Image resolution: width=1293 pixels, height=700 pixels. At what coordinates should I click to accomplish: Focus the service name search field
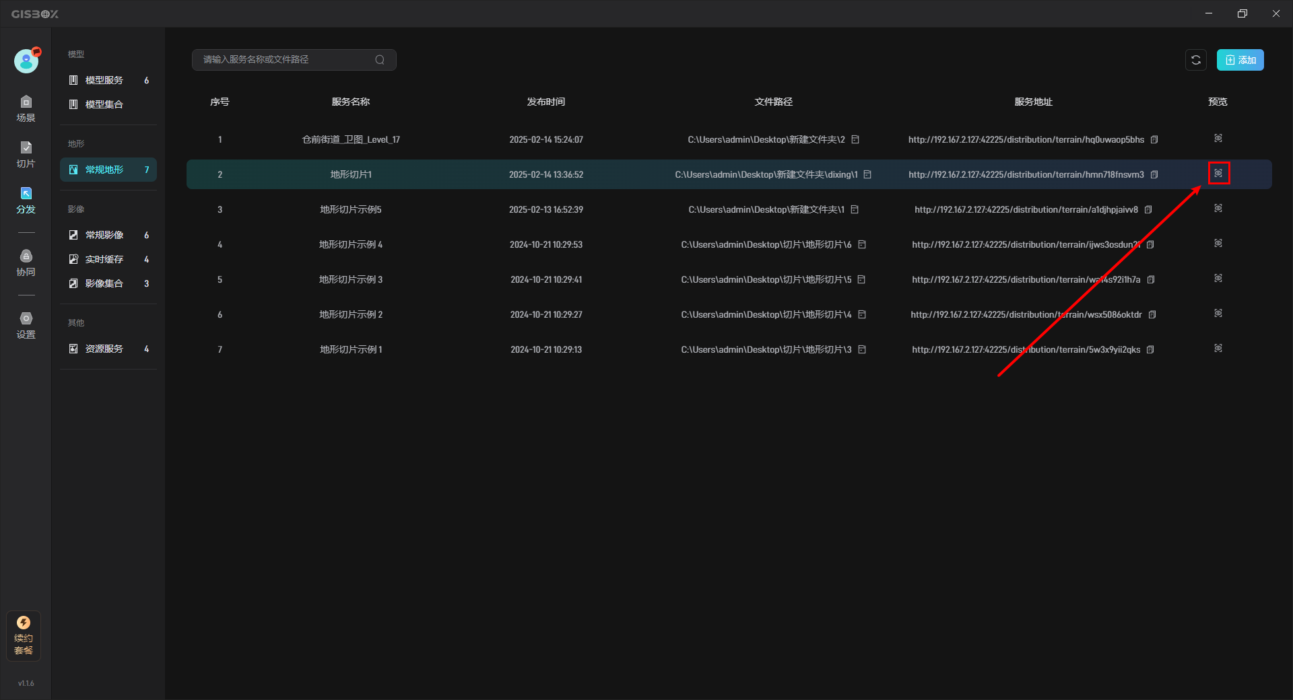pos(294,60)
